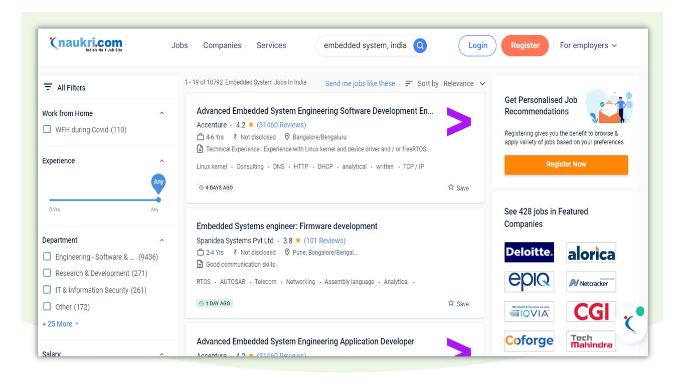Click the Spanidea Systems Pvt Ltd company name

coord(235,241)
